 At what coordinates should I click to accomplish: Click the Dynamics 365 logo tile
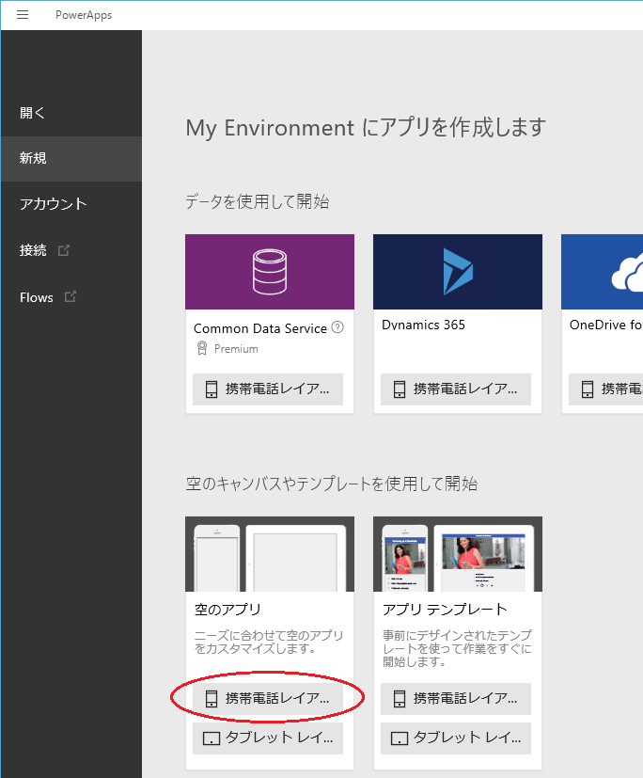(458, 272)
